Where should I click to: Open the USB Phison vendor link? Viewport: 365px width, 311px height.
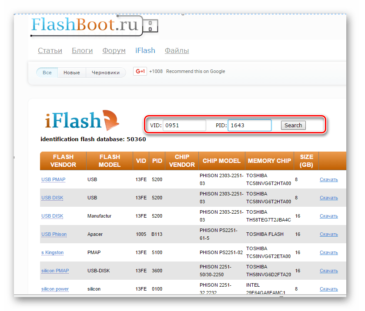point(54,234)
